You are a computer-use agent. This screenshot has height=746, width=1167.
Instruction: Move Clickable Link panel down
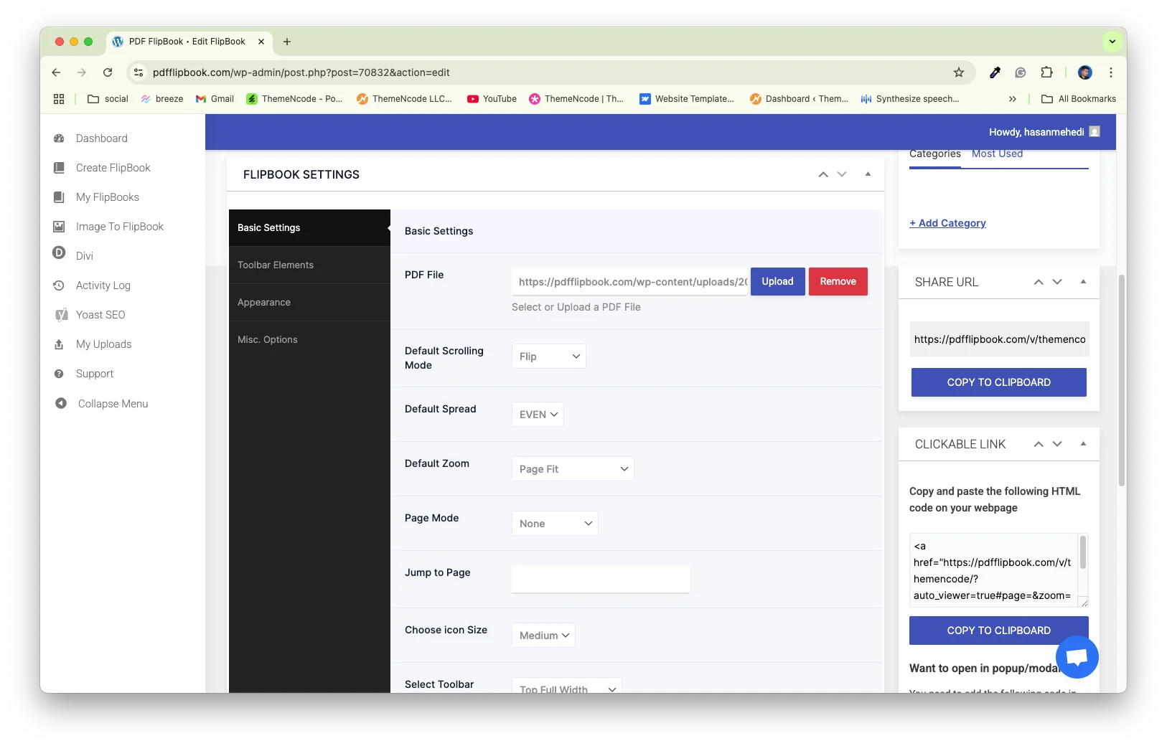[1057, 444]
